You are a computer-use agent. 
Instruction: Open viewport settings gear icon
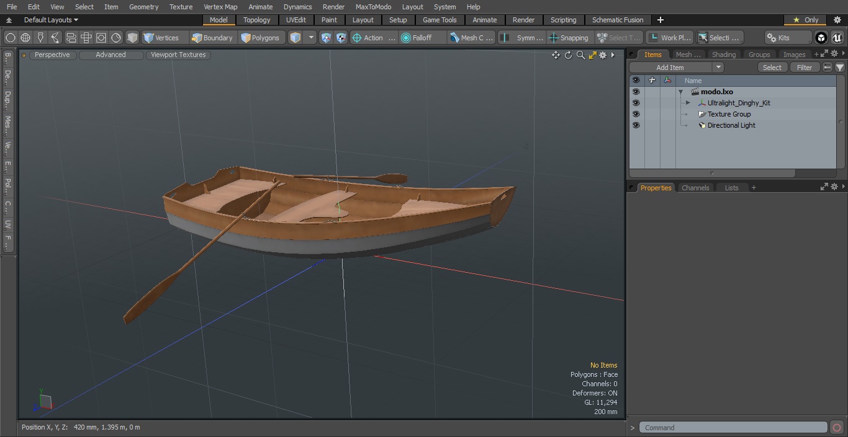coord(603,55)
